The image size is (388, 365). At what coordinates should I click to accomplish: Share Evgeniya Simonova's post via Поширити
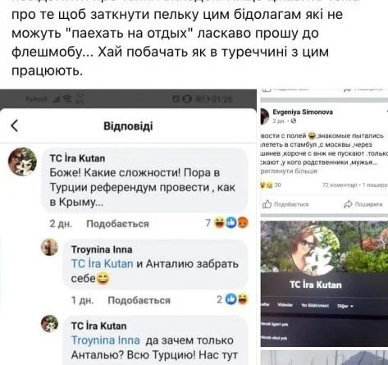(x=363, y=204)
